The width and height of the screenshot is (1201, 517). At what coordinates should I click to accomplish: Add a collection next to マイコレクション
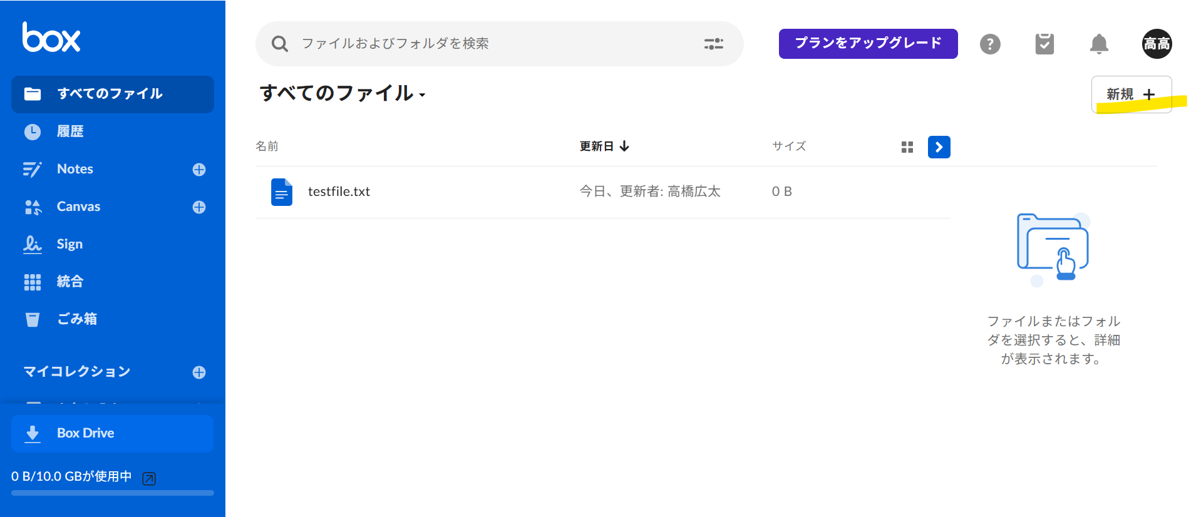(199, 372)
